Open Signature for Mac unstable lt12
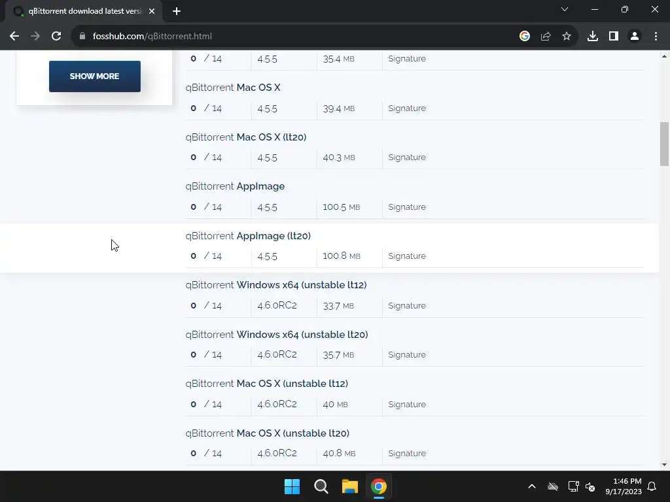The height and width of the screenshot is (502, 670). coord(407,404)
